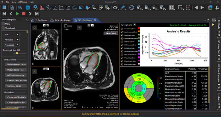Select the red histogram analysis tool
The image size is (221, 117).
(42, 8)
